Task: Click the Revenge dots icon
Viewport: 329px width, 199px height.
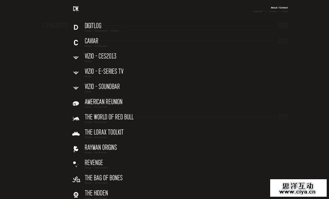Action: (75, 164)
